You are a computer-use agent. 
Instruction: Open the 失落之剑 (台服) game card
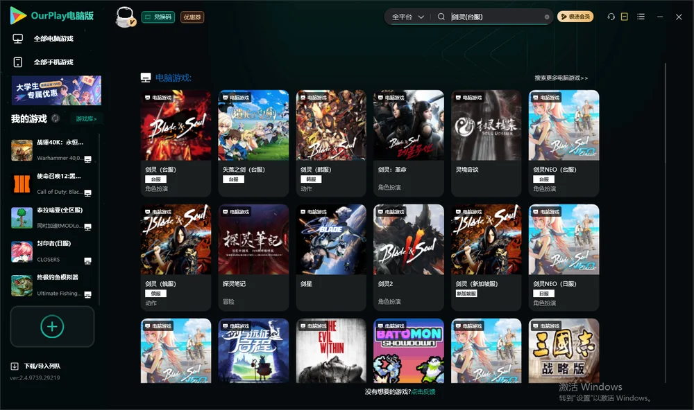pos(253,143)
